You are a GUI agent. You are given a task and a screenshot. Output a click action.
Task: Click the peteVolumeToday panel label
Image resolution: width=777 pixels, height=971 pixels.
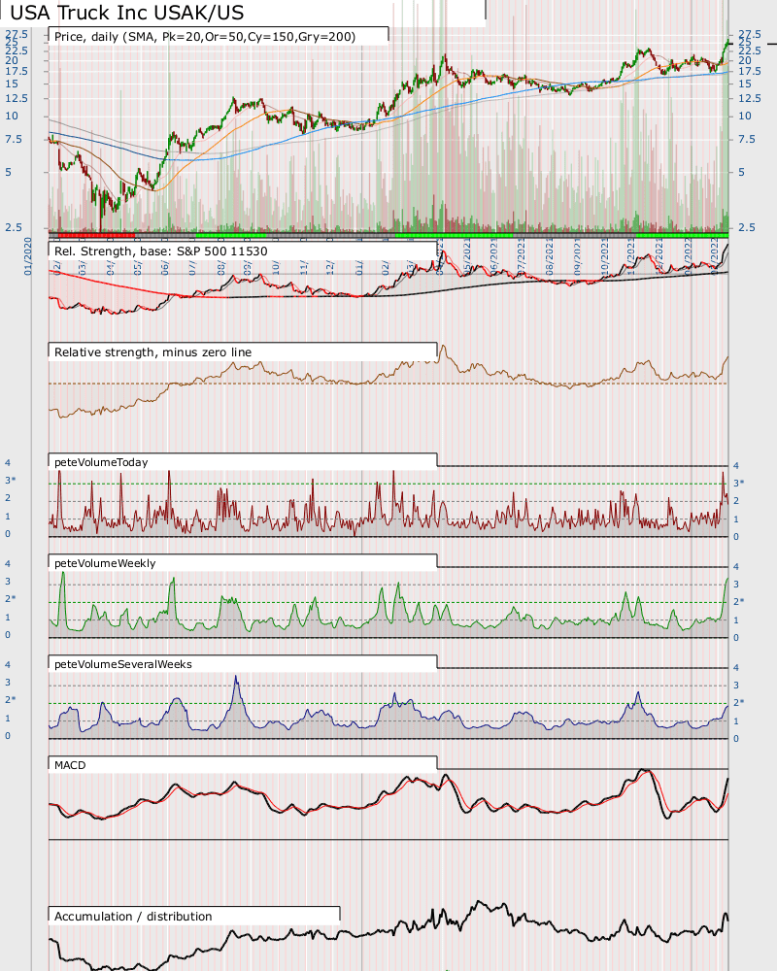101,462
